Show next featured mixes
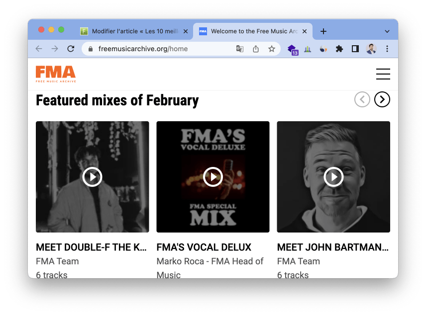 [382, 99]
